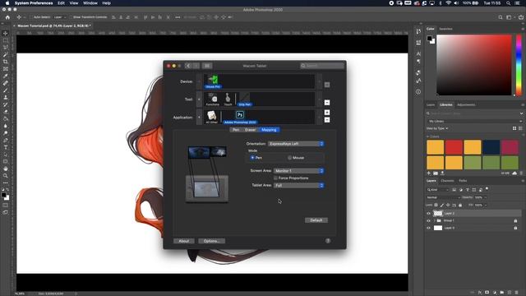Viewport: 526px width, 296px height.
Task: Hide Layer 2 visibility eye
Action: [428, 214]
